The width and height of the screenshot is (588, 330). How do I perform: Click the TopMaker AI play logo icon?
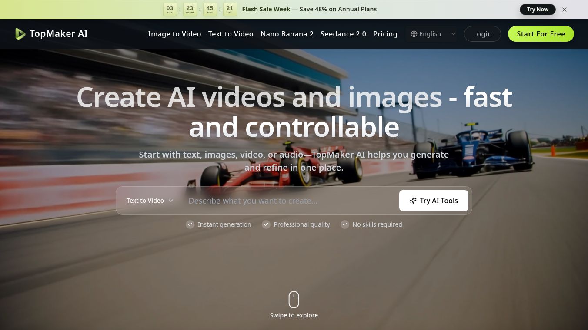(20, 33)
